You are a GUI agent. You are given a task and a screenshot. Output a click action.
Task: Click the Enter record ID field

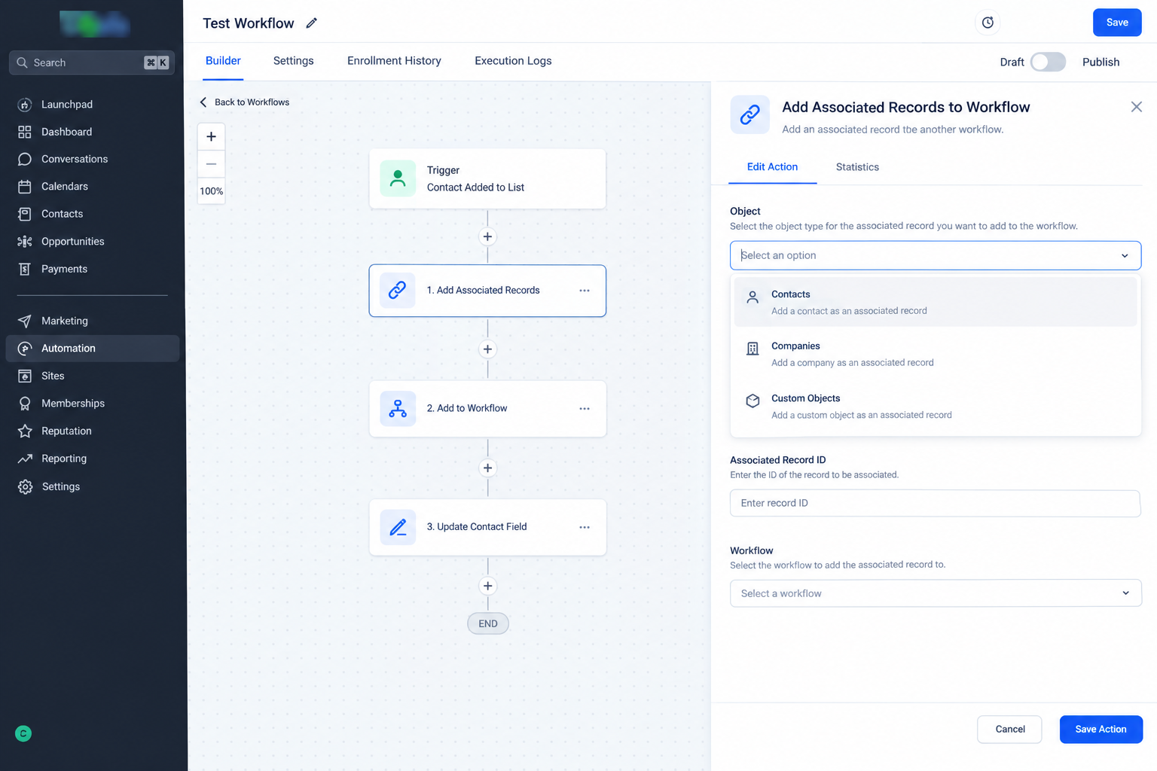(935, 503)
